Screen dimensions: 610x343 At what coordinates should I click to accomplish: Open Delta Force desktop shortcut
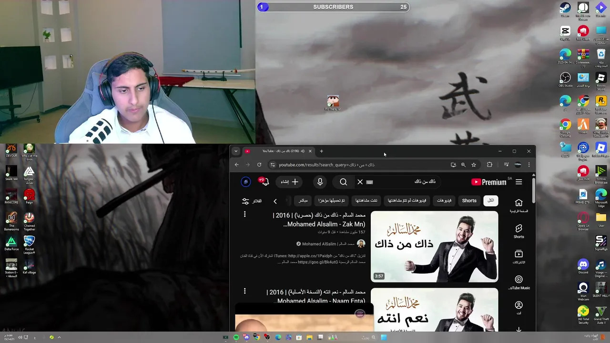[x=11, y=243]
